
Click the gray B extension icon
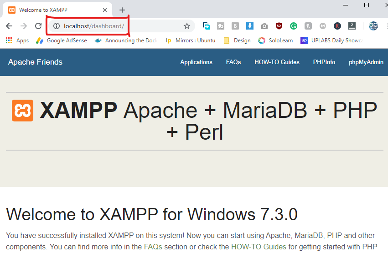point(235,26)
